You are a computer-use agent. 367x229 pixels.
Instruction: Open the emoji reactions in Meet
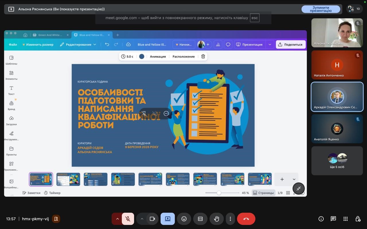coord(184,219)
